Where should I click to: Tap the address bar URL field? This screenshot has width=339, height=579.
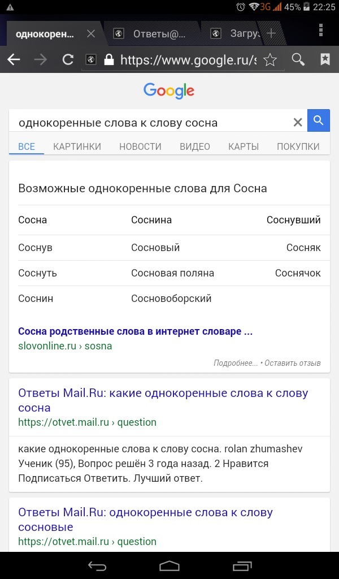click(186, 60)
